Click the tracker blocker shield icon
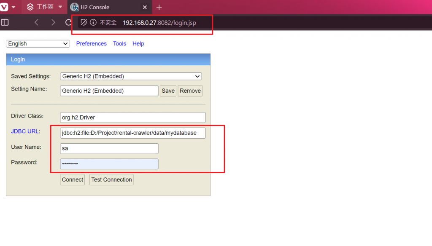The height and width of the screenshot is (246, 432). click(x=84, y=22)
